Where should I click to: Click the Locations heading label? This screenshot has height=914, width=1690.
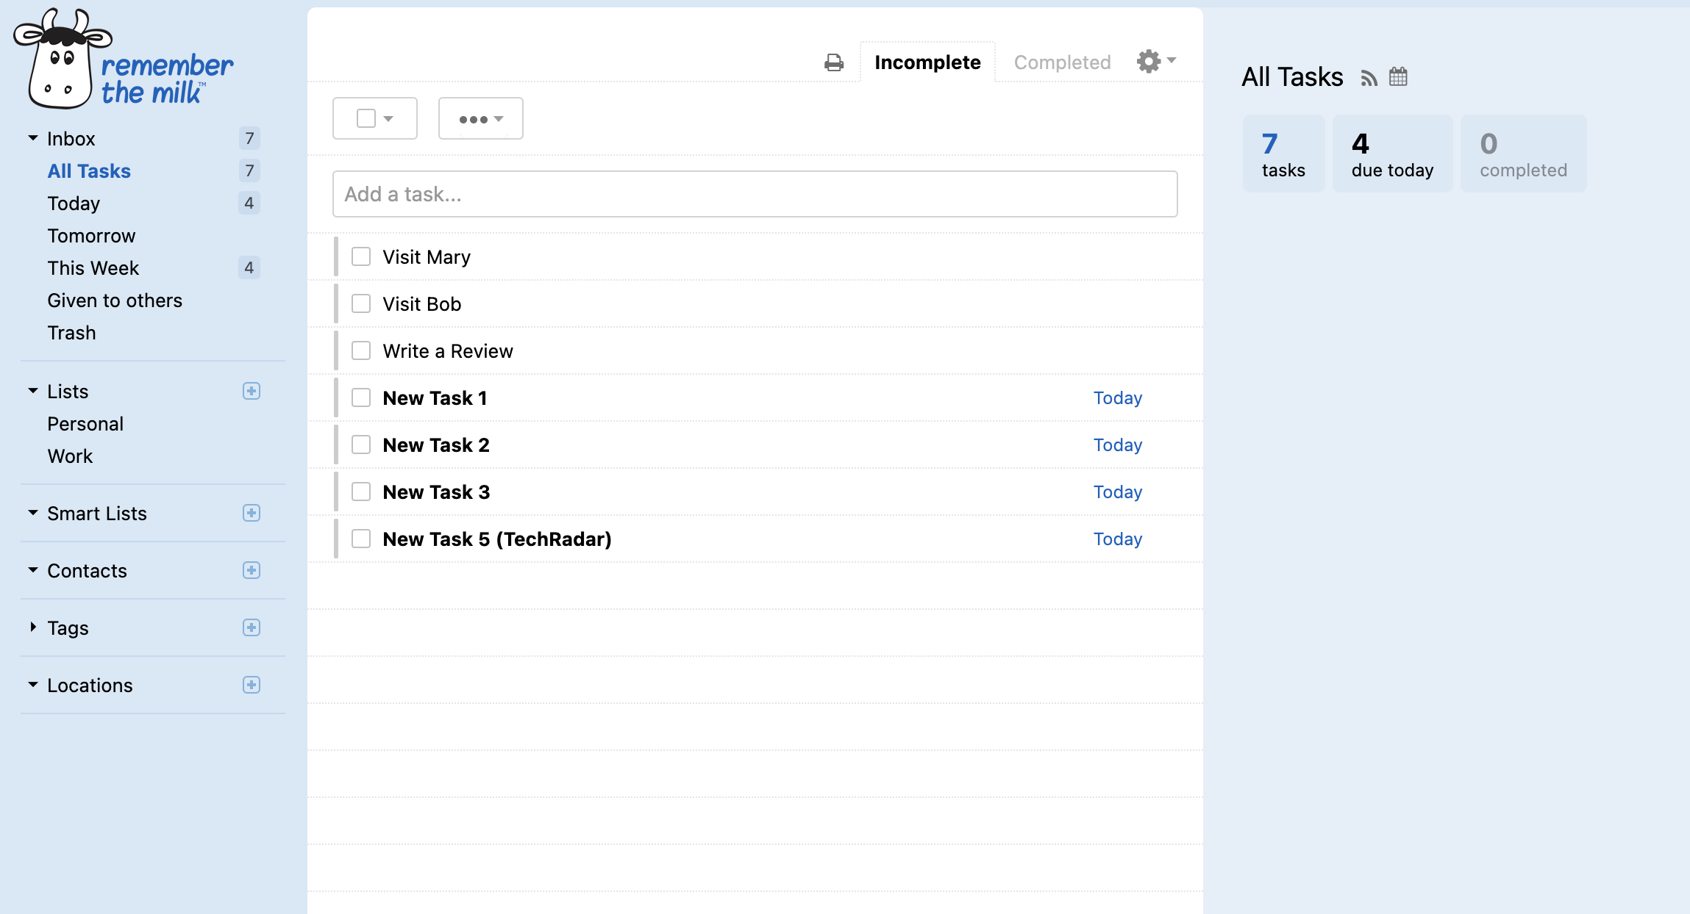90,685
